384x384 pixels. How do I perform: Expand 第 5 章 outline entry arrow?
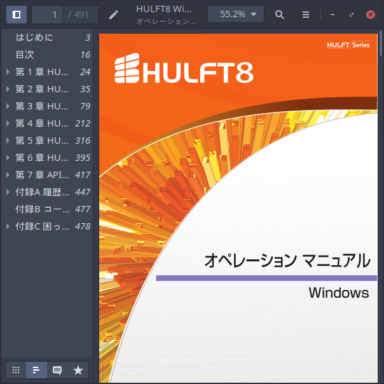8,141
